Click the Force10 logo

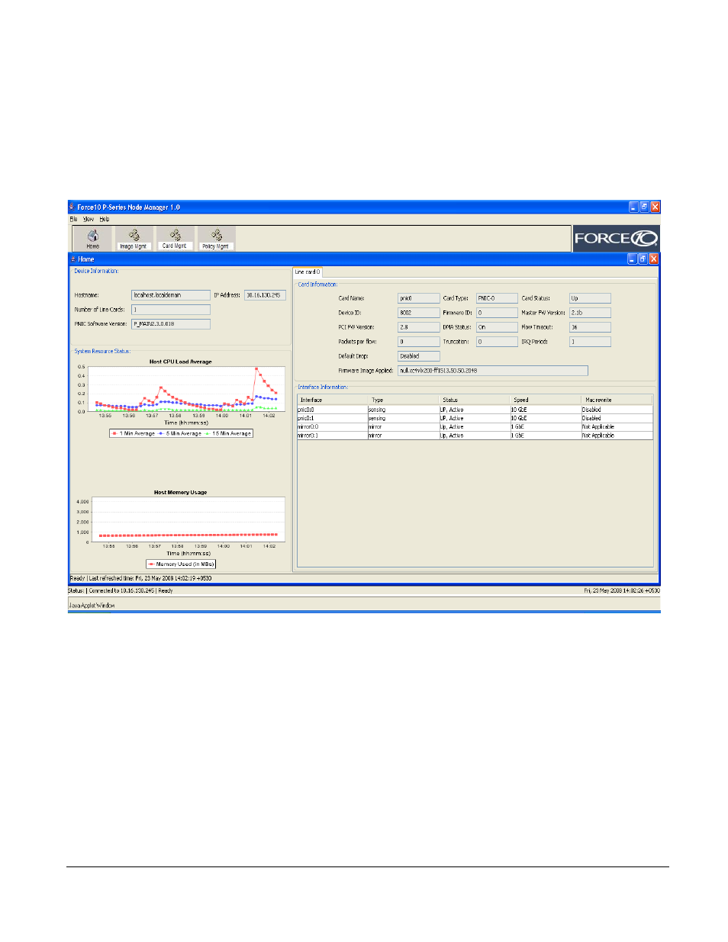point(615,238)
